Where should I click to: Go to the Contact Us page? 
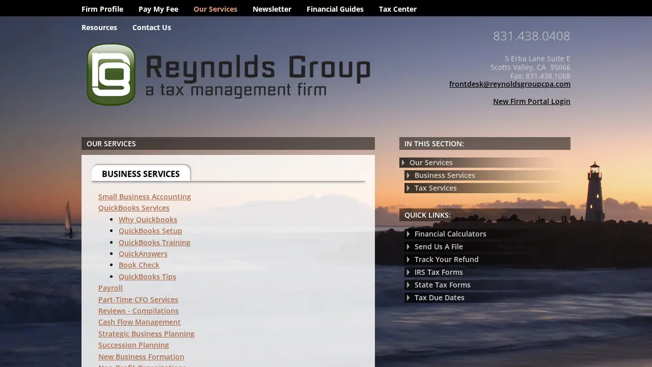(152, 28)
